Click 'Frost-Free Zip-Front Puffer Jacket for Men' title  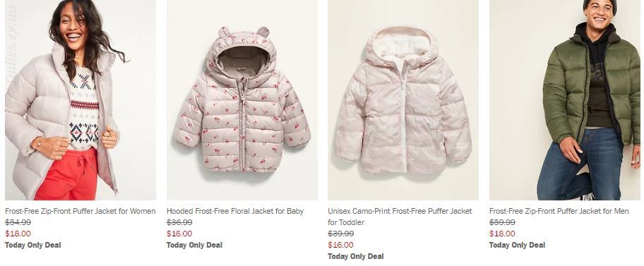559,211
